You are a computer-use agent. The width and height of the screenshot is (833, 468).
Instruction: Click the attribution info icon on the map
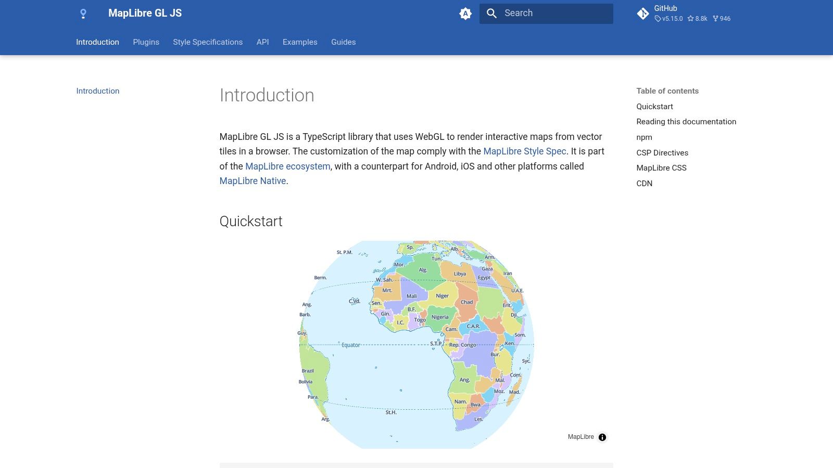click(602, 437)
